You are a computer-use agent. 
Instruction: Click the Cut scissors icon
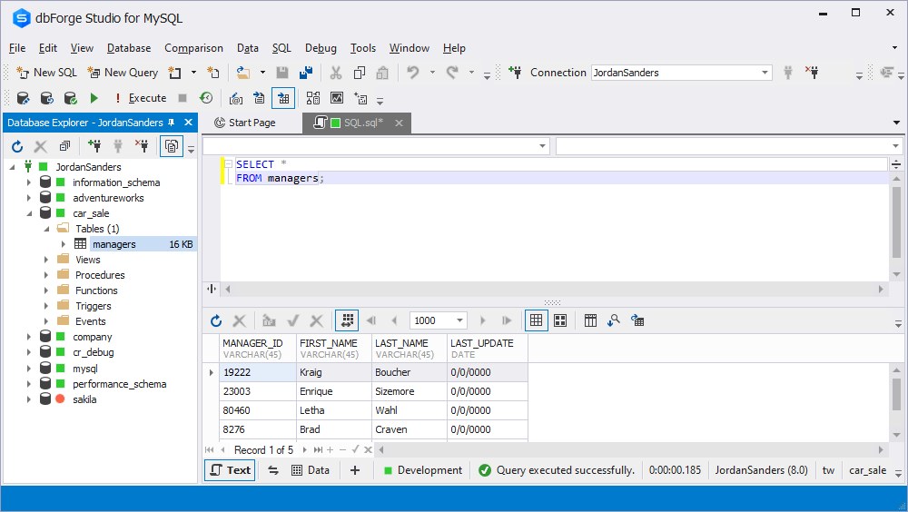(336, 73)
